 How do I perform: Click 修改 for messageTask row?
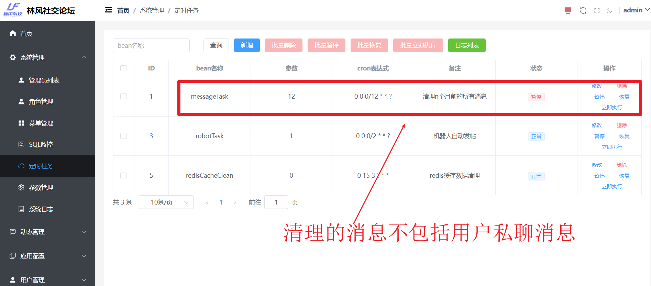coord(597,86)
